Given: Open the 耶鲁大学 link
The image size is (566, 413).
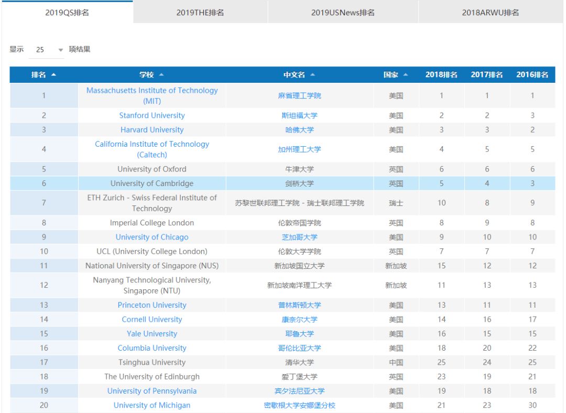Looking at the screenshot, I should 300,334.
